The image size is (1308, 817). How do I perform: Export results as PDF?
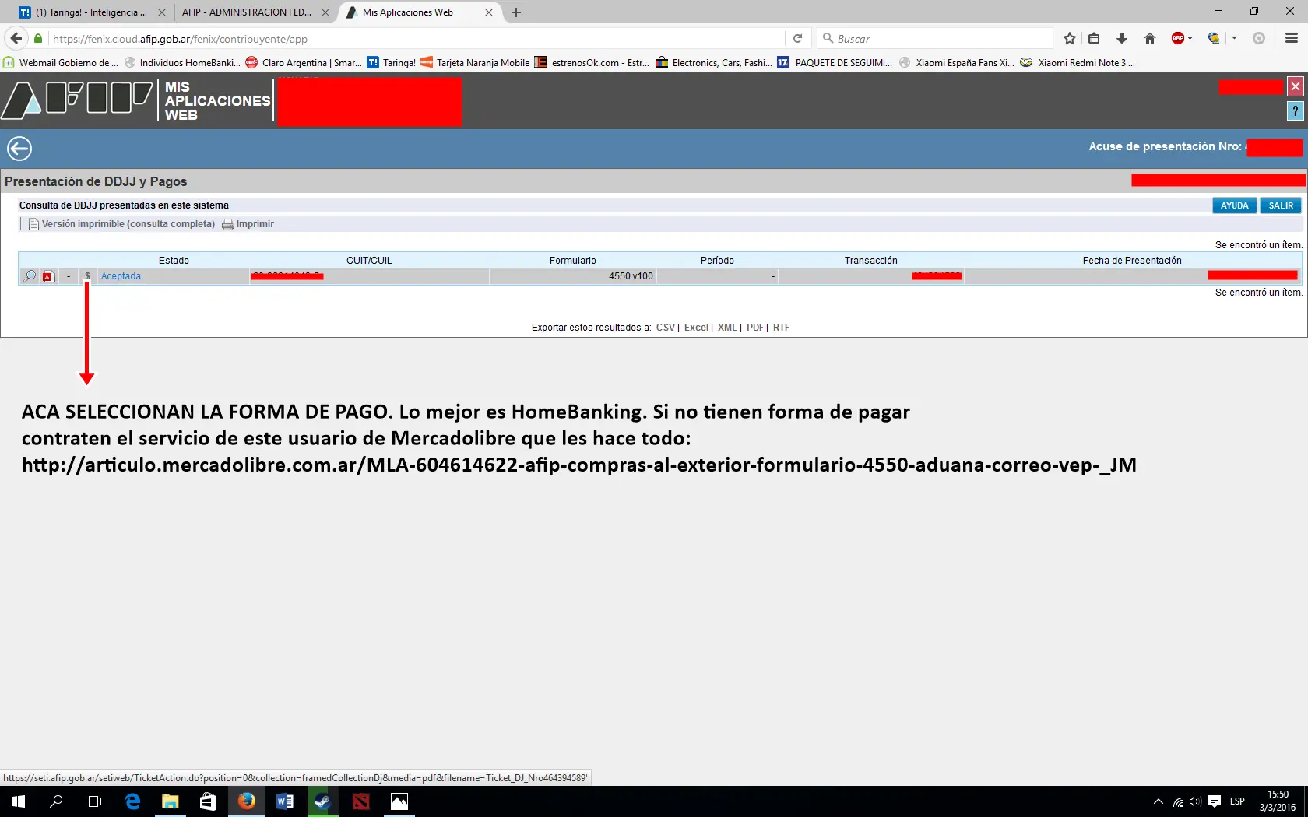pyautogui.click(x=755, y=328)
